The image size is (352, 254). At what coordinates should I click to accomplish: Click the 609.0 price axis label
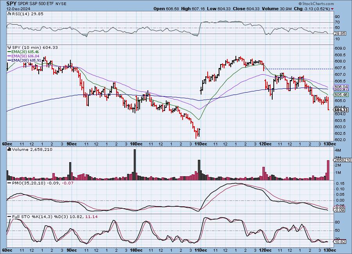click(x=340, y=48)
